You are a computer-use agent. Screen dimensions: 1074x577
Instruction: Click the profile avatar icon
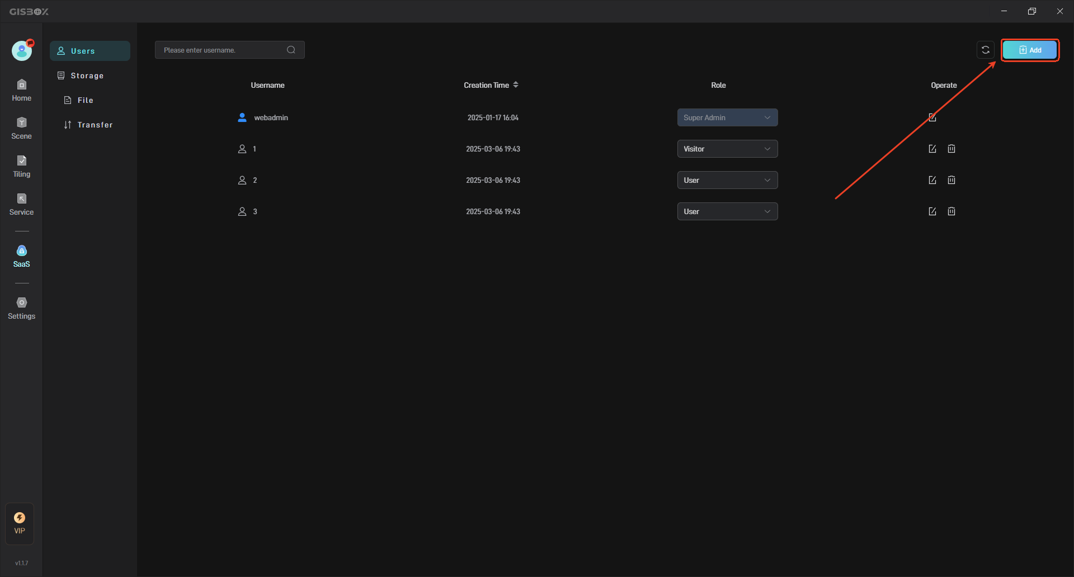(x=22, y=51)
